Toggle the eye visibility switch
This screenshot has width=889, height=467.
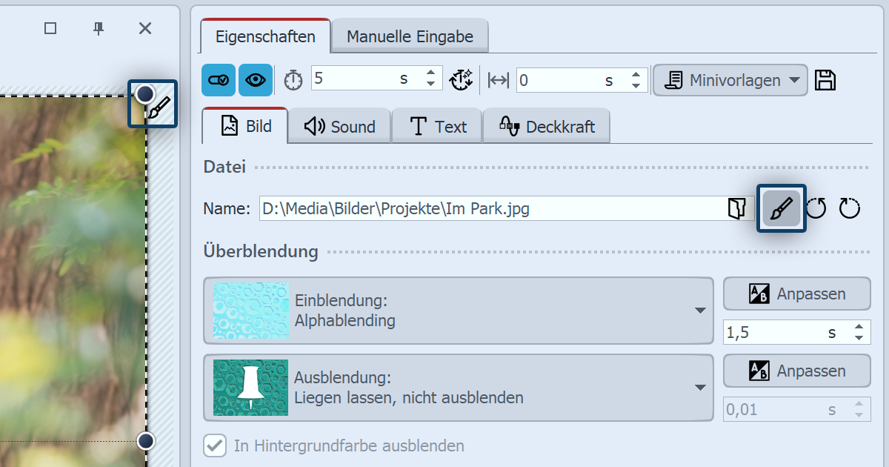[255, 80]
